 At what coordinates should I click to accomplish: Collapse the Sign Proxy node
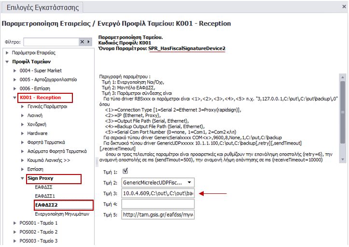[23, 179]
